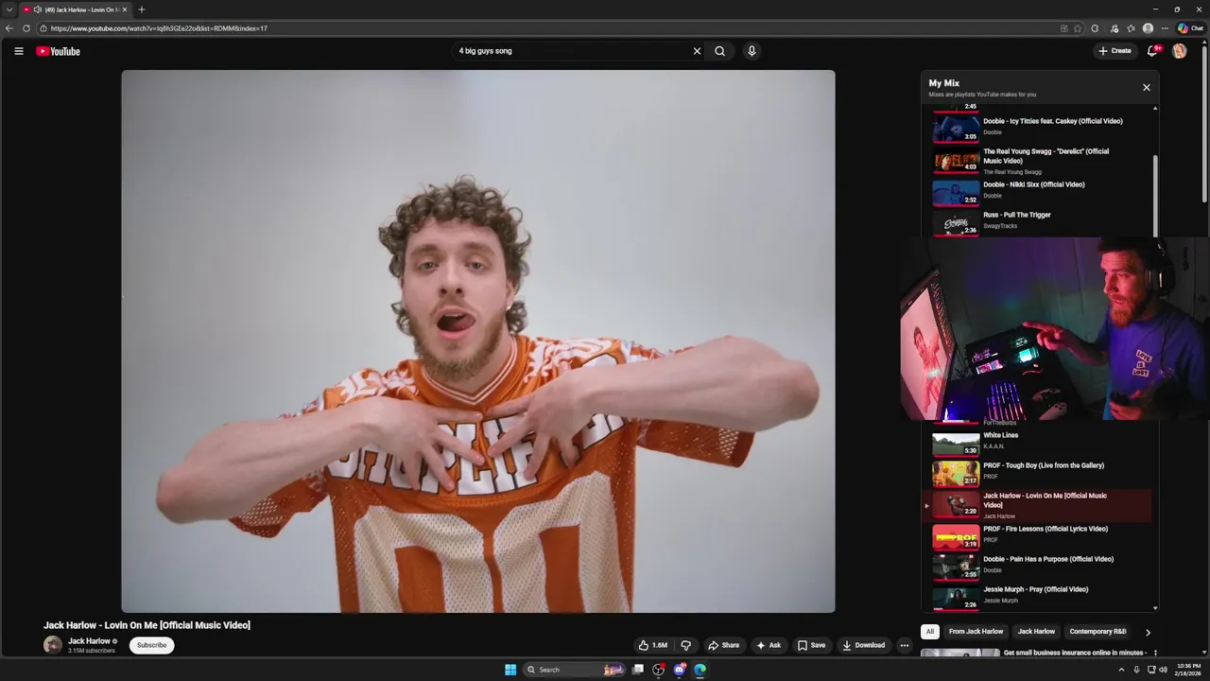The height and width of the screenshot is (681, 1210).
Task: Open the Windows Start menu
Action: 510,670
